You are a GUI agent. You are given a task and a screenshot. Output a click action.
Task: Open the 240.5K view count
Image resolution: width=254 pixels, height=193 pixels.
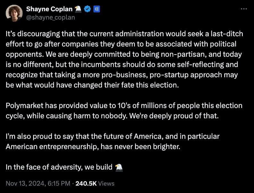86,183
